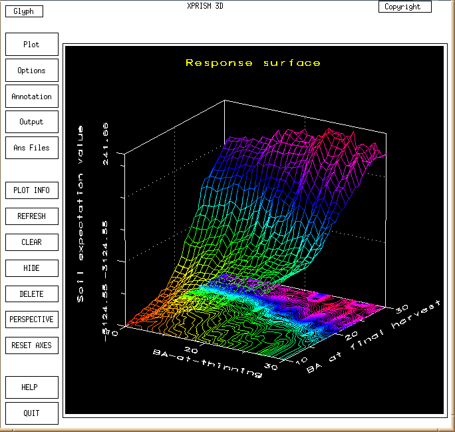Open the Ans Files menu
The width and height of the screenshot is (455, 432).
[32, 148]
